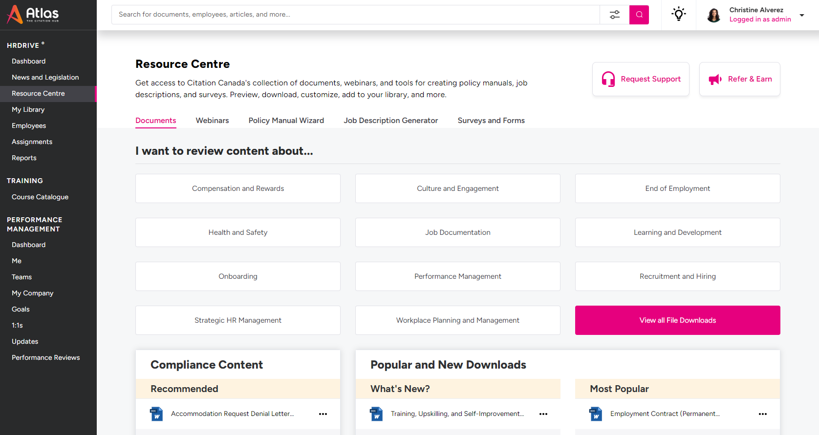Click the Word icon beside Accommodation Request Denial Letter

156,414
